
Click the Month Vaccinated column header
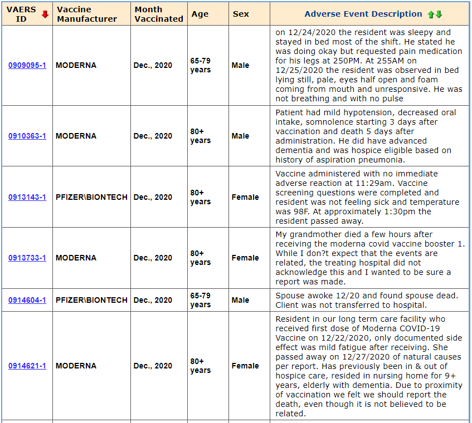click(x=159, y=14)
